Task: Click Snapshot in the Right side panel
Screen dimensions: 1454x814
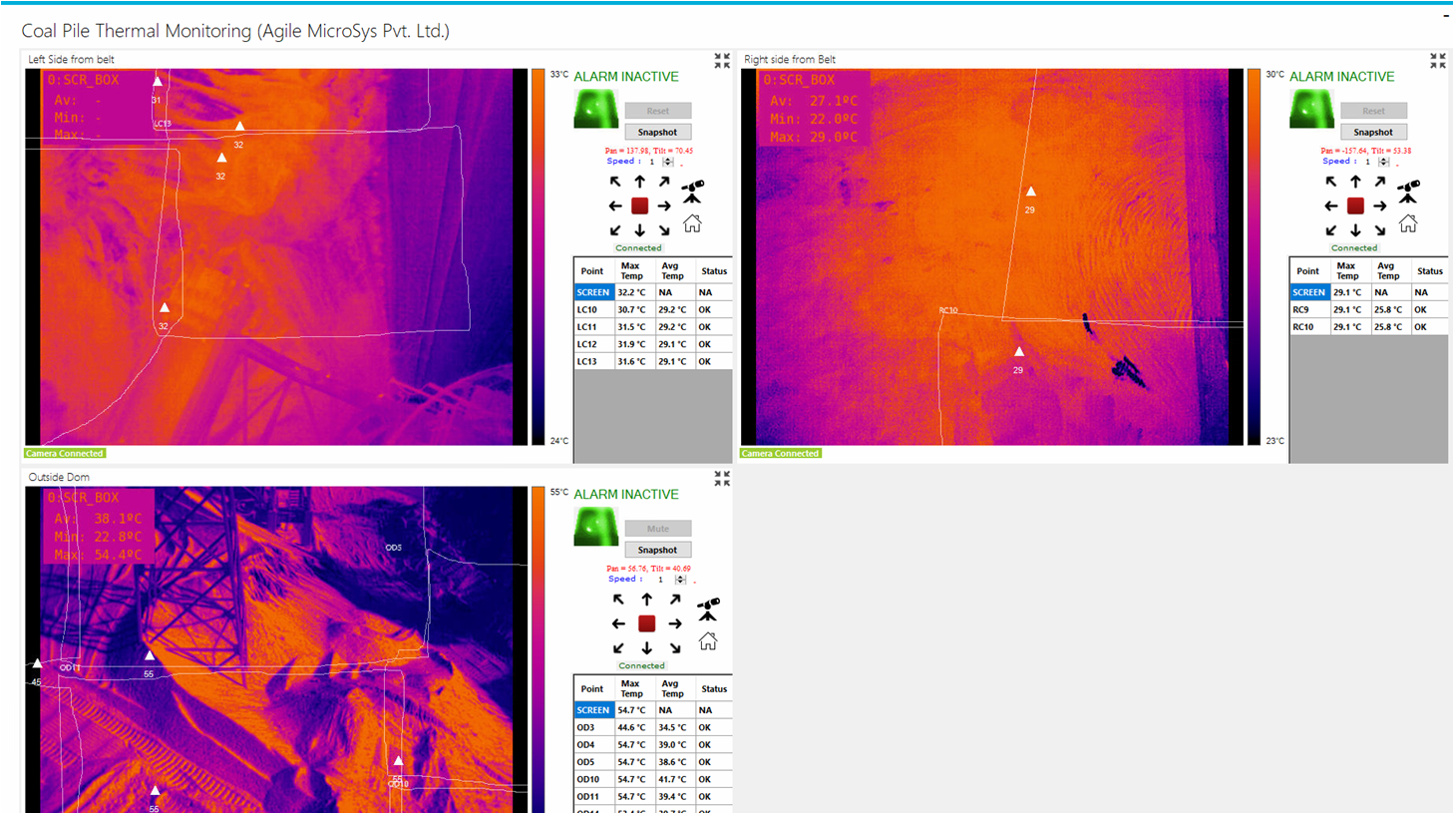Action: pos(1373,131)
